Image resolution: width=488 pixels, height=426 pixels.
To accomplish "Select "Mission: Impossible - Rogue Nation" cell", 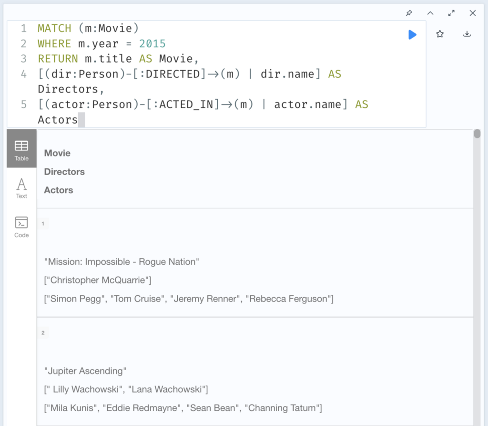I will click(122, 261).
